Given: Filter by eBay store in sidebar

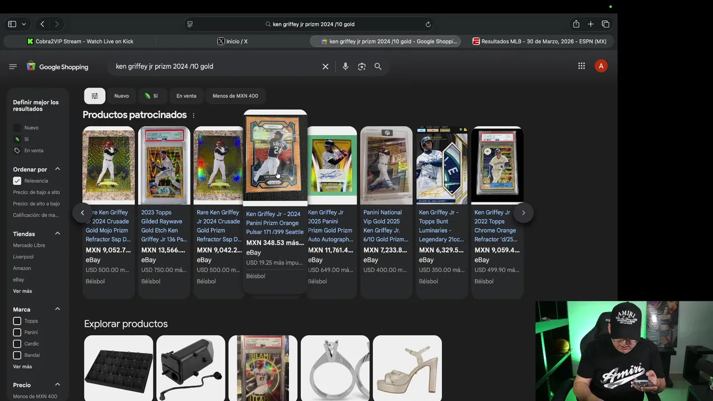Looking at the screenshot, I should 19,280.
